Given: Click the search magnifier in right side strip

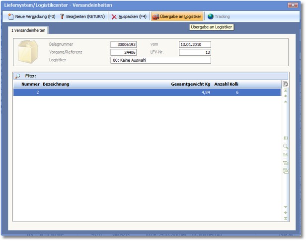Looking at the screenshot, I should [x=285, y=146].
